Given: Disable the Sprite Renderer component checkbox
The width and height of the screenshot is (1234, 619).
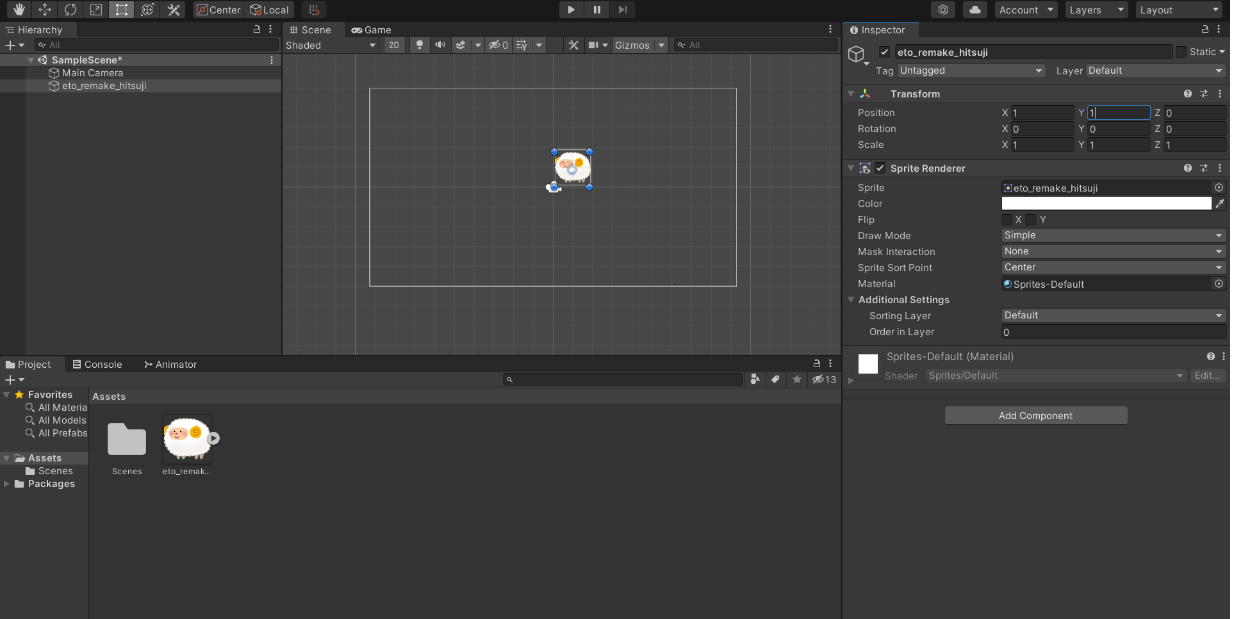Looking at the screenshot, I should pos(880,168).
